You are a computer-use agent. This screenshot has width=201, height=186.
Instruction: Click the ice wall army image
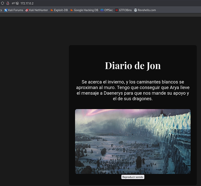tap(133, 142)
